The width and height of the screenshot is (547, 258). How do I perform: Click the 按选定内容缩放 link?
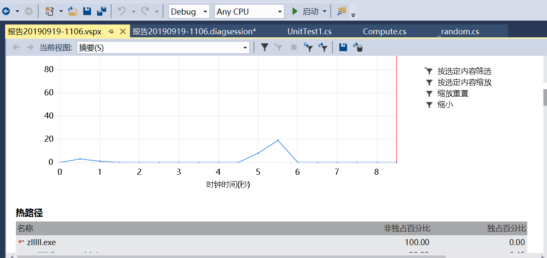tap(464, 82)
